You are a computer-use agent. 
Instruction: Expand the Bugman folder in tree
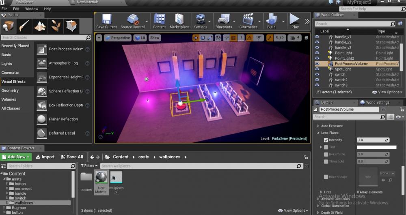coord(4,208)
